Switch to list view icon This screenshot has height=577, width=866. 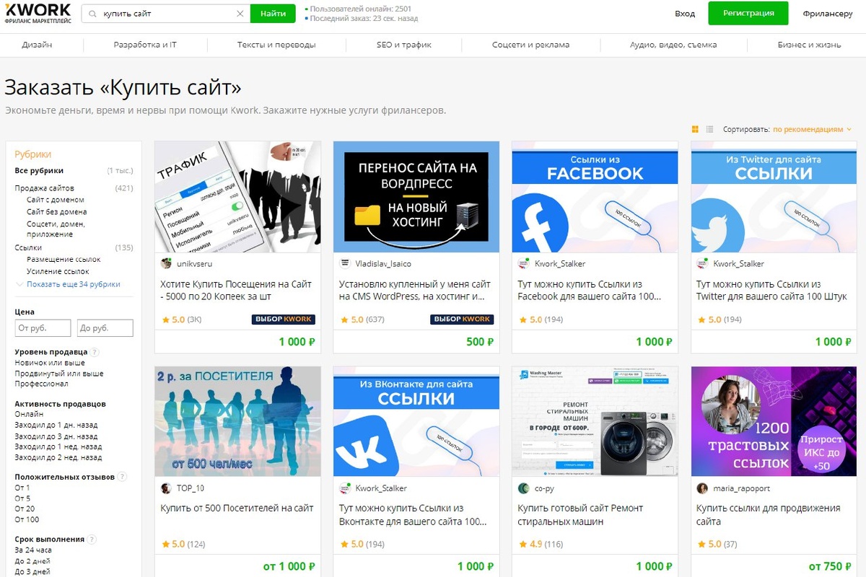(x=709, y=129)
